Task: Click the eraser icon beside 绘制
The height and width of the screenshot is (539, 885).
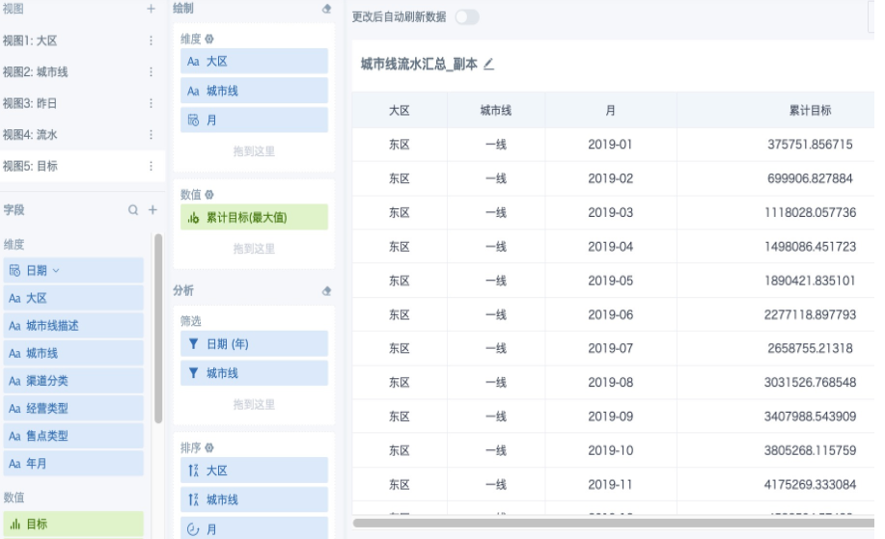Action: click(x=326, y=9)
